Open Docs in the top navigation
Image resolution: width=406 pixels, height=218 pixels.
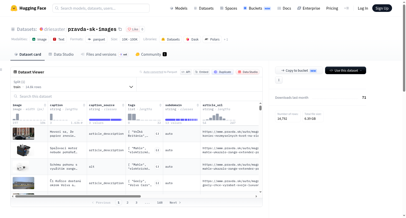click(284, 8)
